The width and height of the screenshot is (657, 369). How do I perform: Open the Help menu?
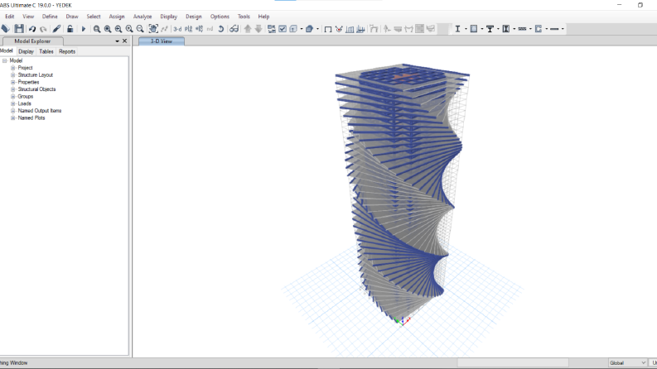[263, 17]
